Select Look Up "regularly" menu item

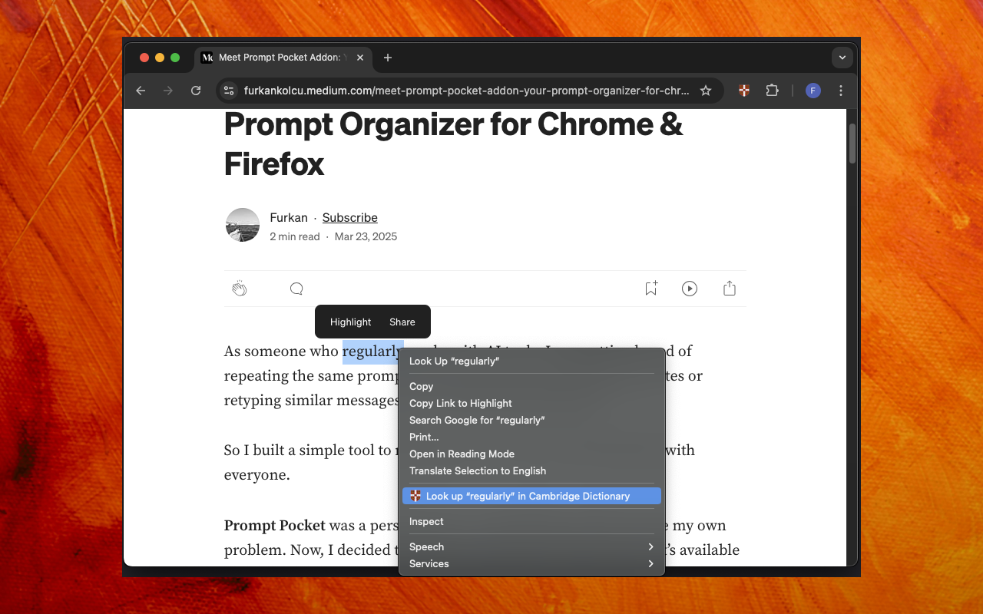tap(531, 361)
